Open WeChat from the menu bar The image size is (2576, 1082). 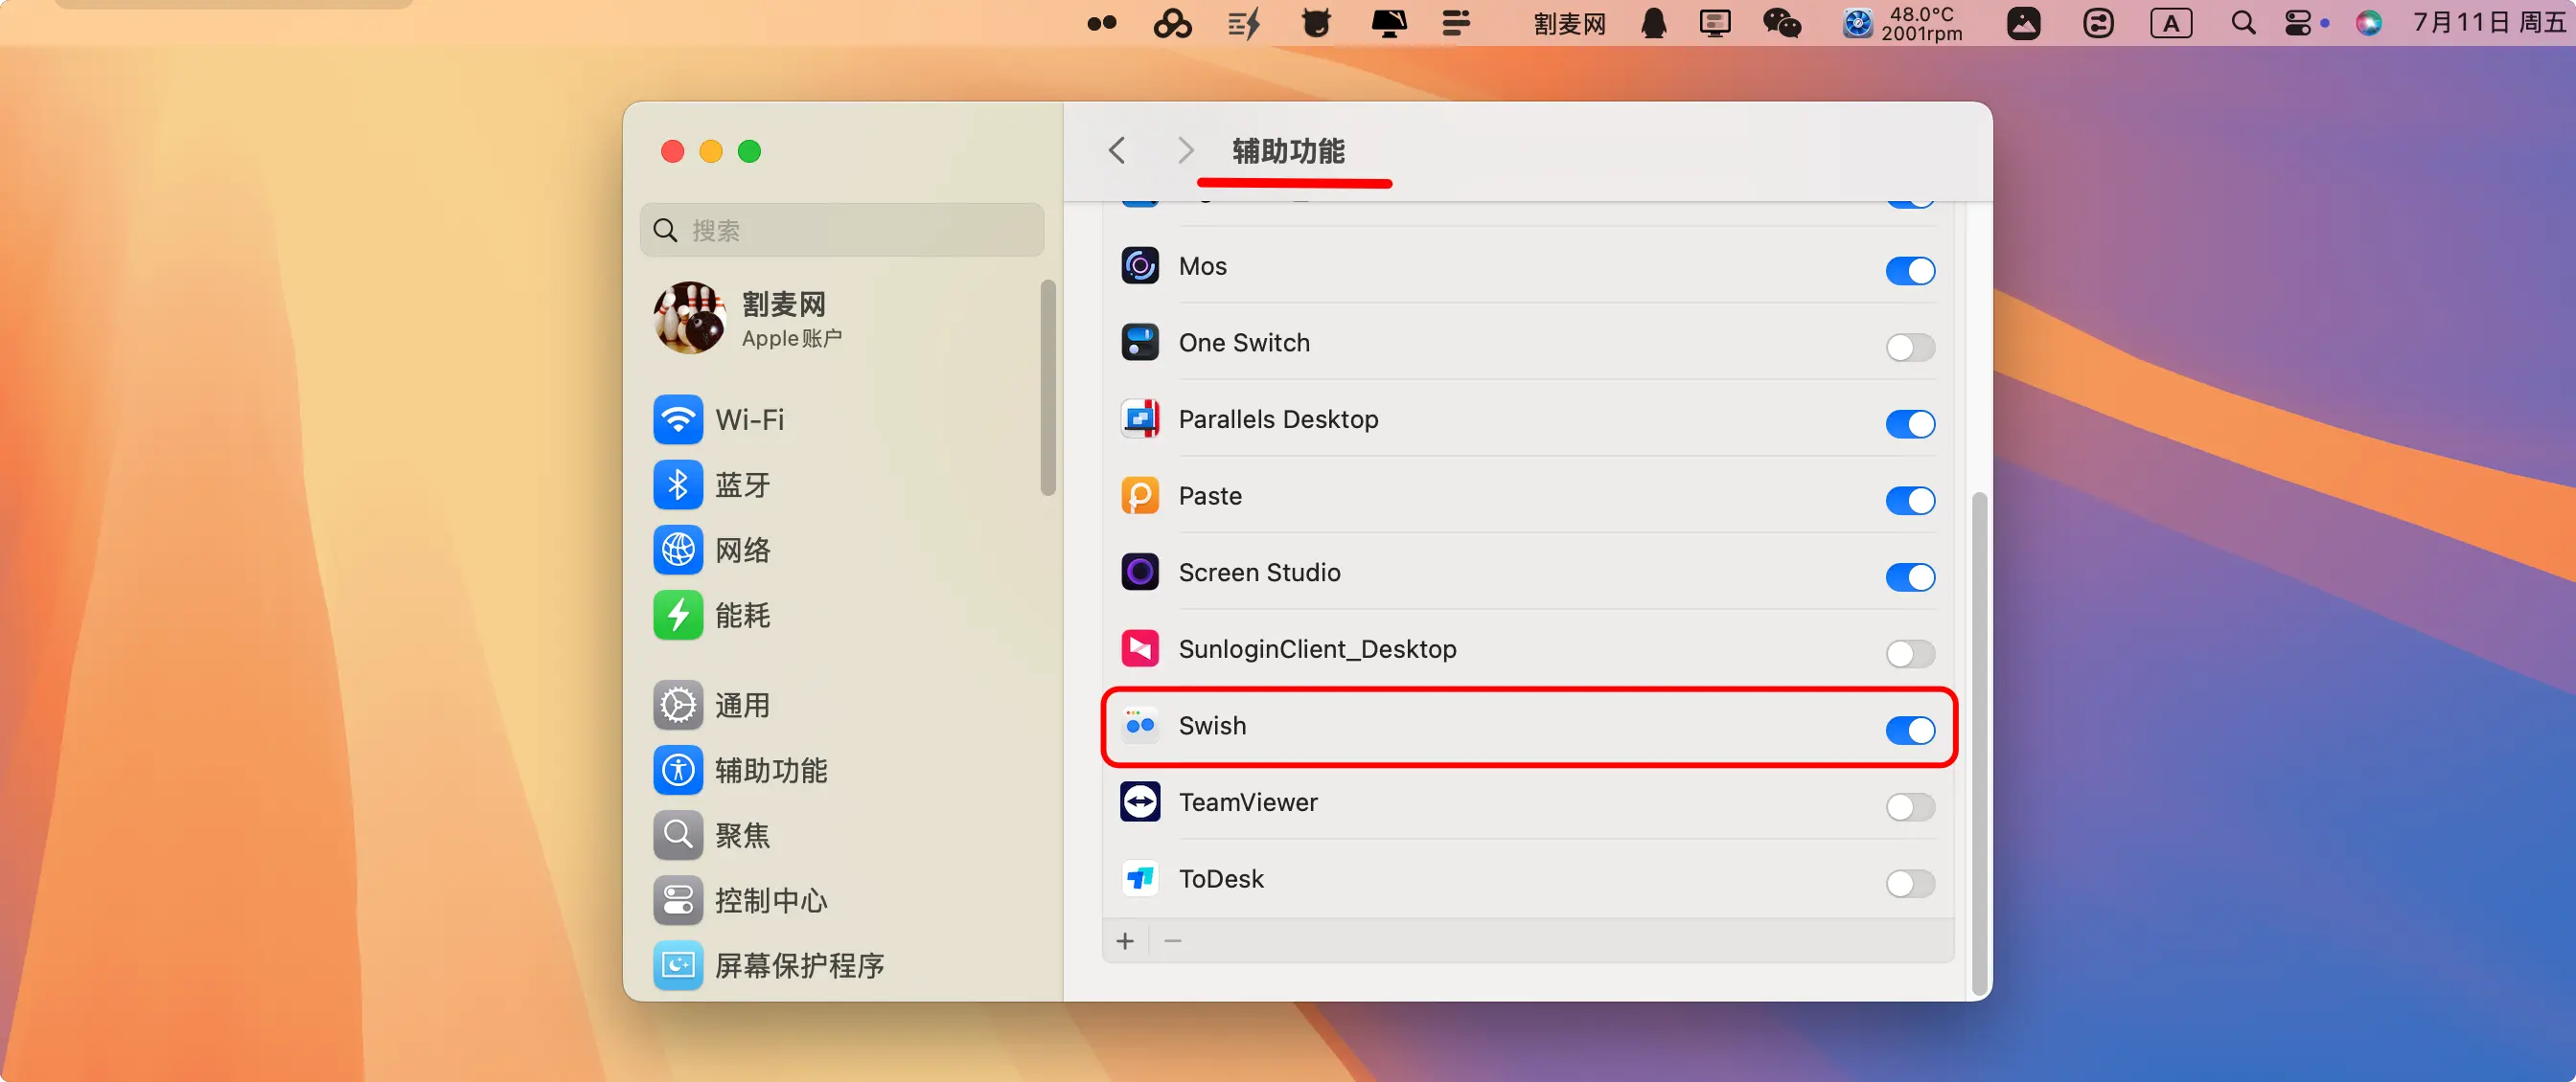pyautogui.click(x=1781, y=23)
